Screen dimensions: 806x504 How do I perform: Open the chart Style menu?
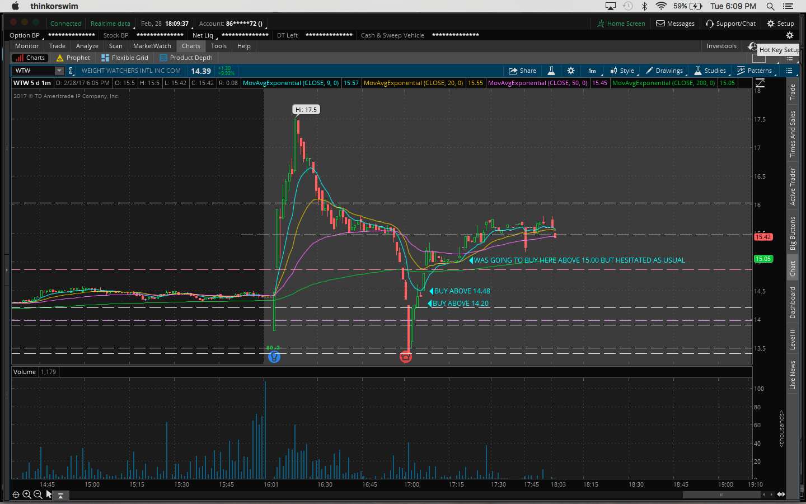click(622, 71)
